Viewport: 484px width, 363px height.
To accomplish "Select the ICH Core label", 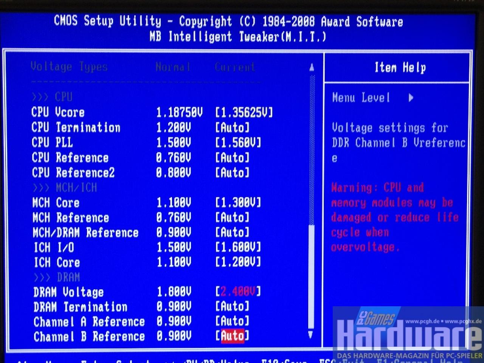I will tap(57, 262).
